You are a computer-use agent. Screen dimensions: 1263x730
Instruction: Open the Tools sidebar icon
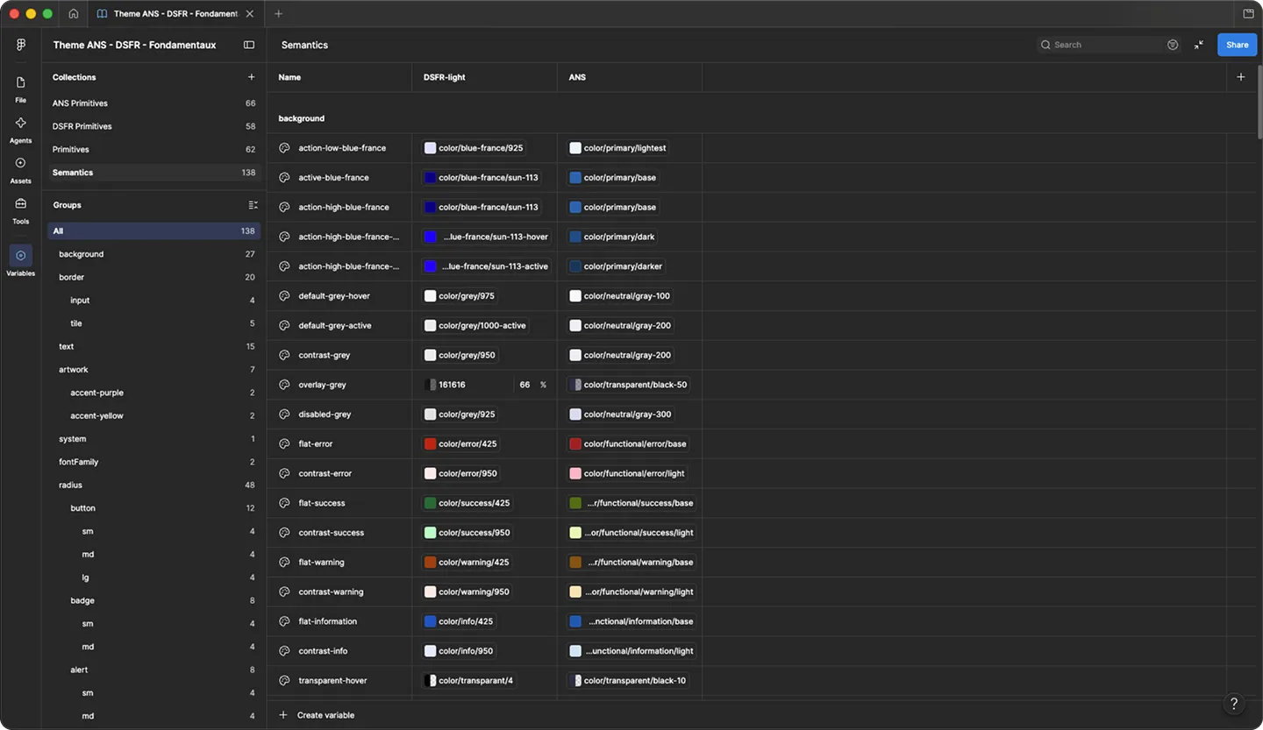[x=21, y=209]
